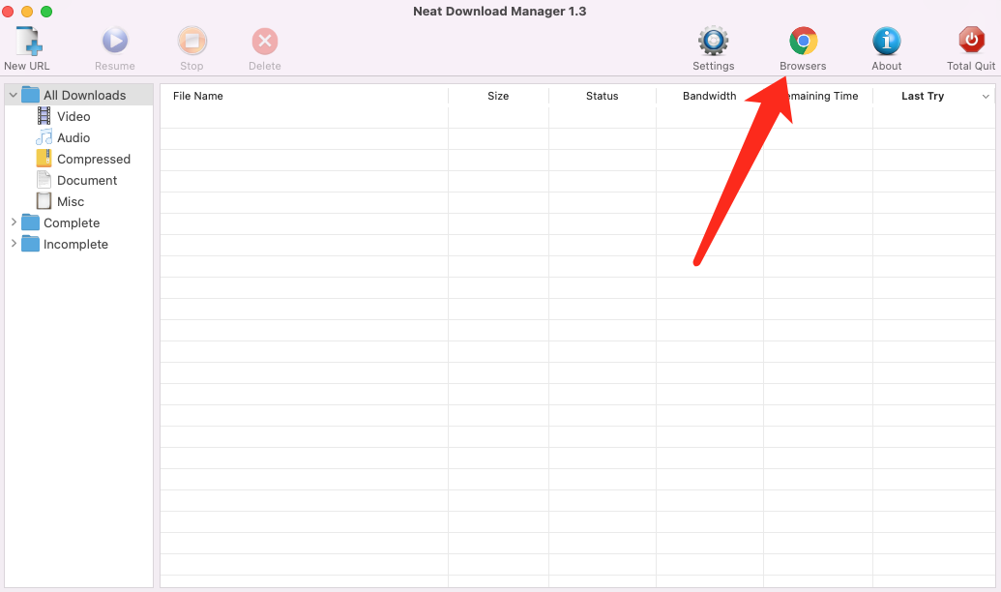This screenshot has width=1001, height=592.
Task: Sort by Bandwidth column header
Action: (709, 96)
